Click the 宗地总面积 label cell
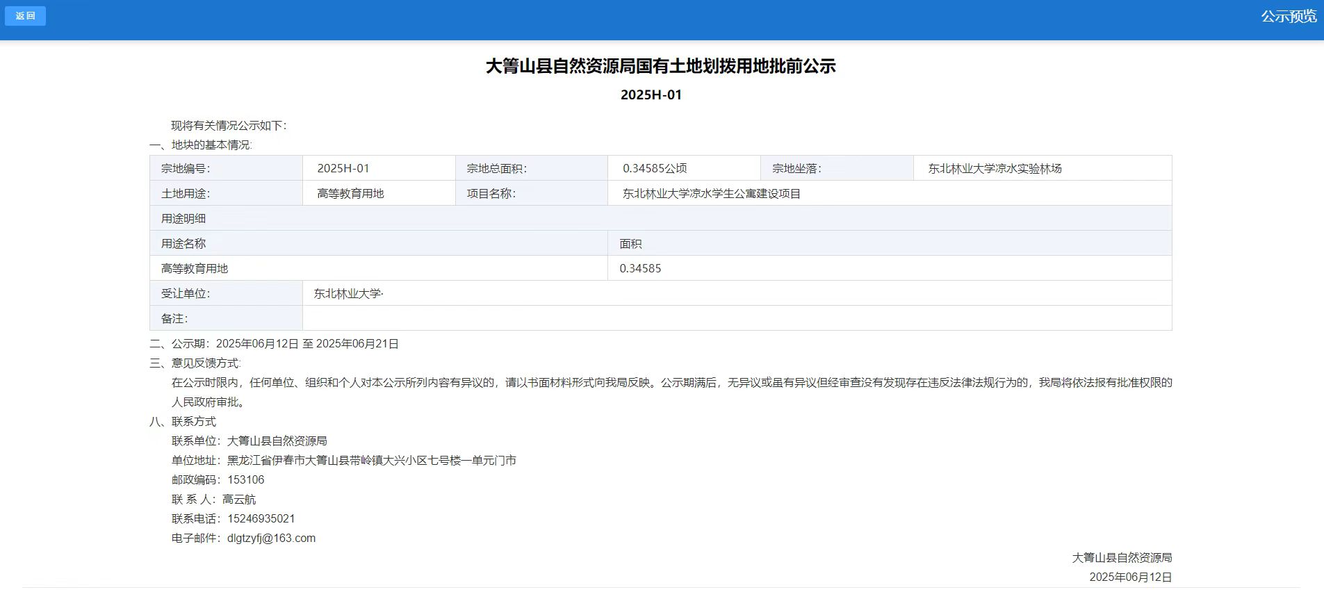 pyautogui.click(x=532, y=168)
